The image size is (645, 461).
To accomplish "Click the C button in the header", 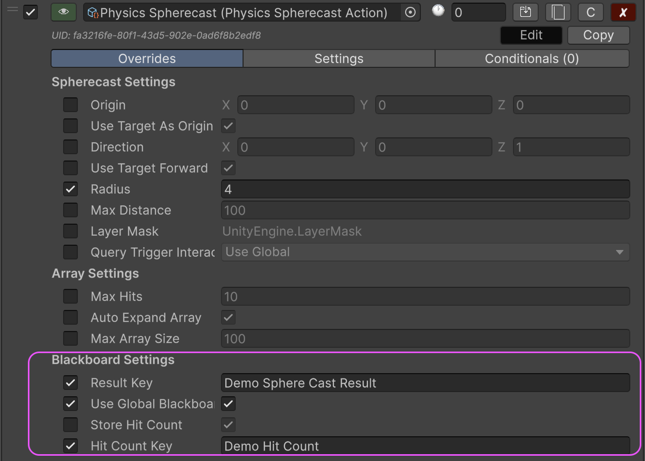I will coord(590,12).
